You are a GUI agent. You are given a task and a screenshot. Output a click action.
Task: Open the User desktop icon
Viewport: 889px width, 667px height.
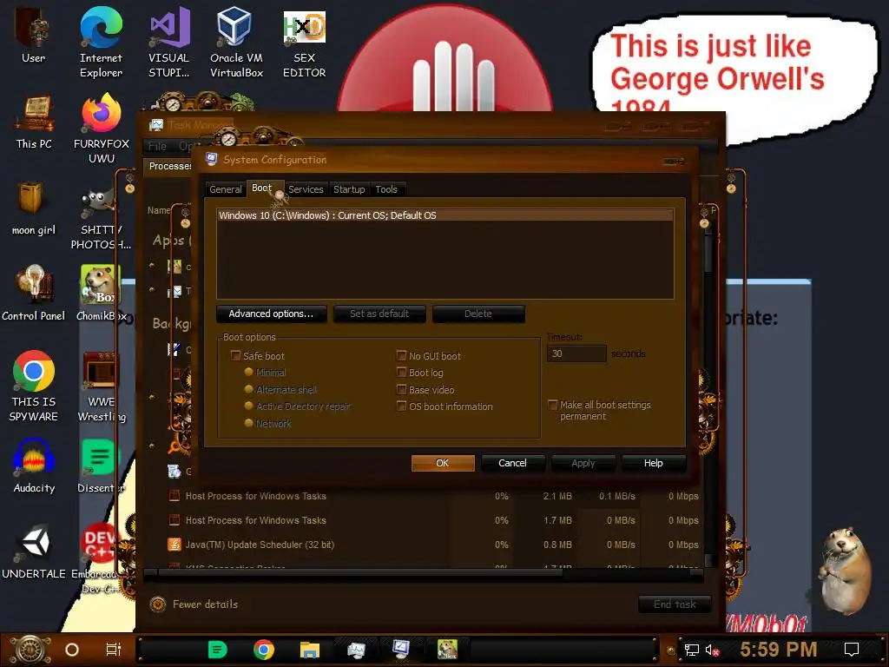[34, 35]
